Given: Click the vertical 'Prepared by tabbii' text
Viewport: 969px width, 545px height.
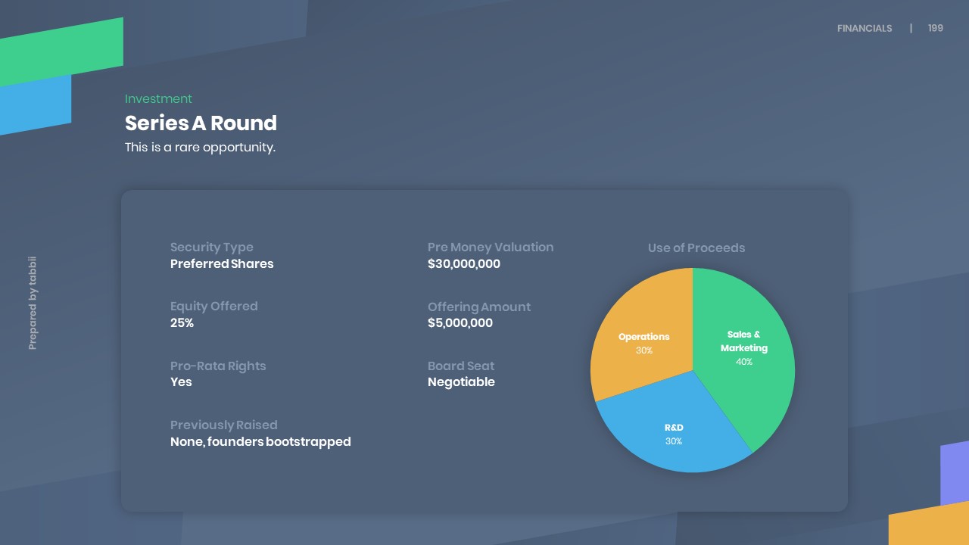Looking at the screenshot, I should click(33, 303).
